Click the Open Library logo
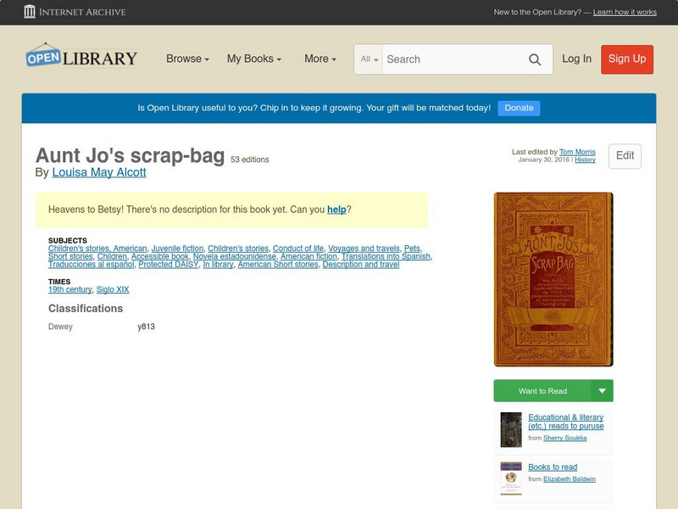 click(81, 57)
